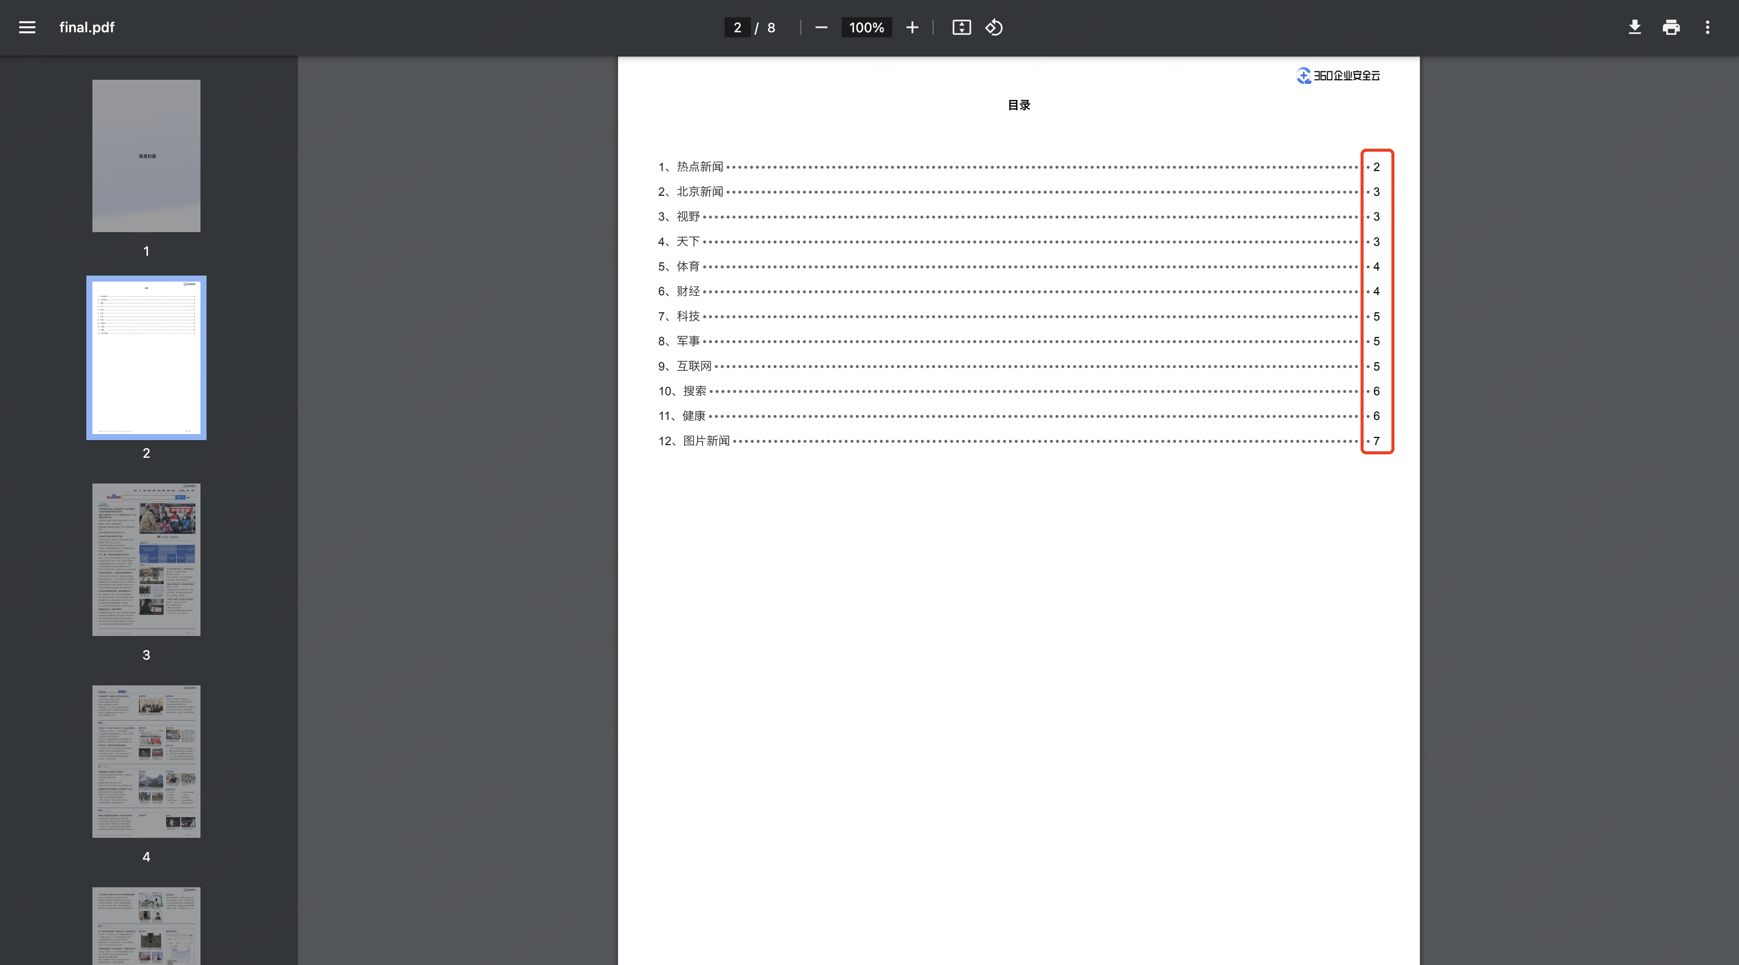1739x965 pixels.
Task: Click the 热点新闻 contents entry
Action: coord(699,167)
